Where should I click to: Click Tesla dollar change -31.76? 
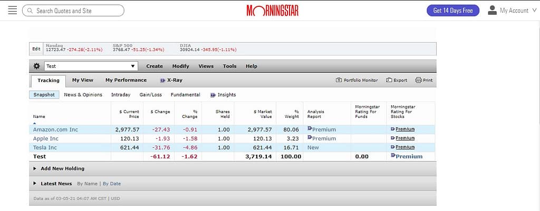(161, 147)
